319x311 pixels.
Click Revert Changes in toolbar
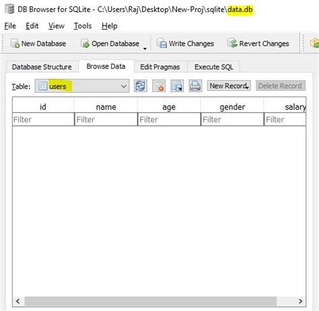(x=258, y=44)
